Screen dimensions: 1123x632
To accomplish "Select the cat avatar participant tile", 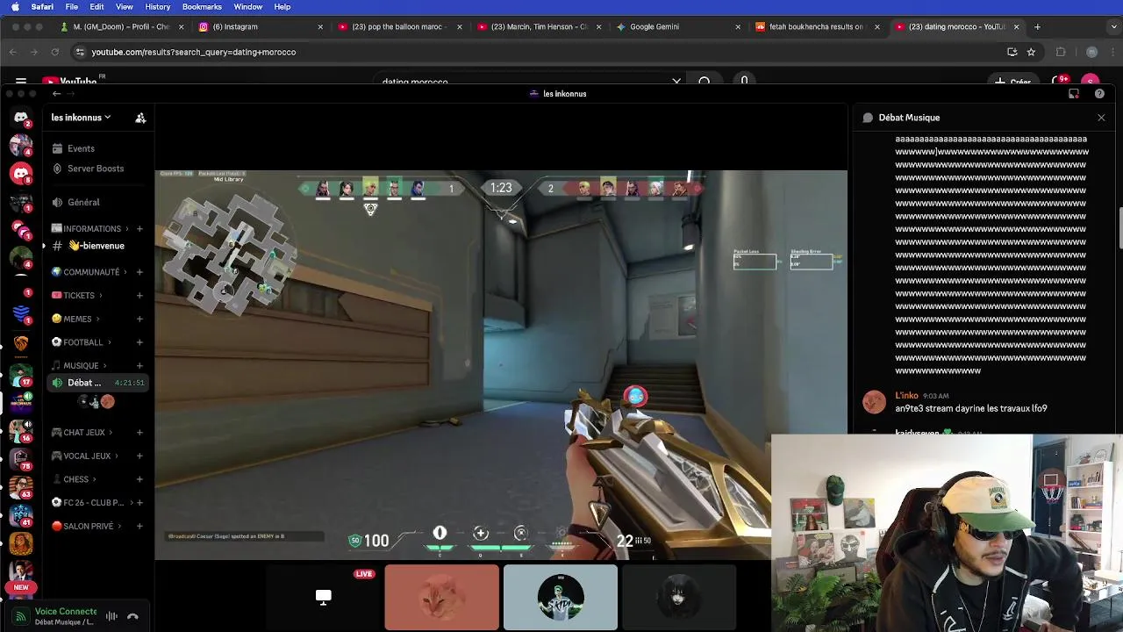I will pos(441,597).
